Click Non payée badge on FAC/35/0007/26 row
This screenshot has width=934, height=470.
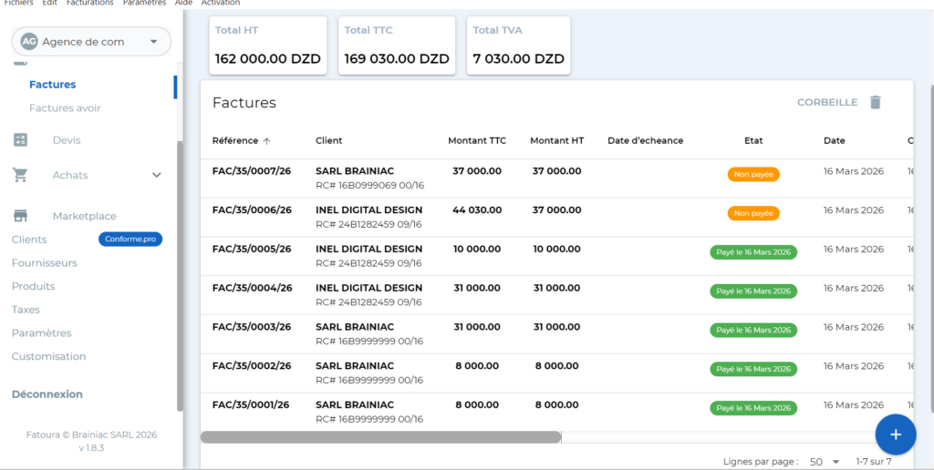753,174
